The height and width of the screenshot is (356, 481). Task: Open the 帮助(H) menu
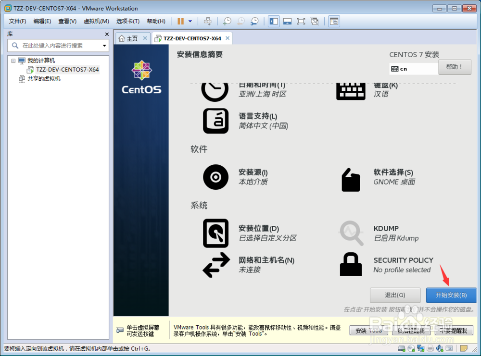156,21
